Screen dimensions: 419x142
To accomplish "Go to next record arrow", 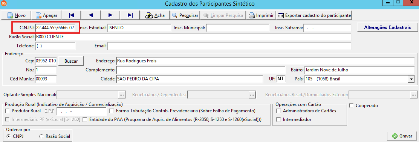I will (x=110, y=15).
